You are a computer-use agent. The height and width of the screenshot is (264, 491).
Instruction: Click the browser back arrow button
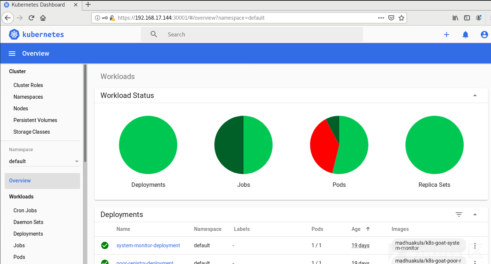pyautogui.click(x=8, y=18)
